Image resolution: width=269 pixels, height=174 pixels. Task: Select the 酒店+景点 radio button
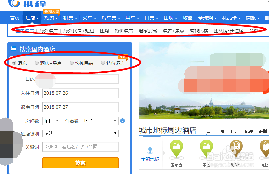[37, 63]
